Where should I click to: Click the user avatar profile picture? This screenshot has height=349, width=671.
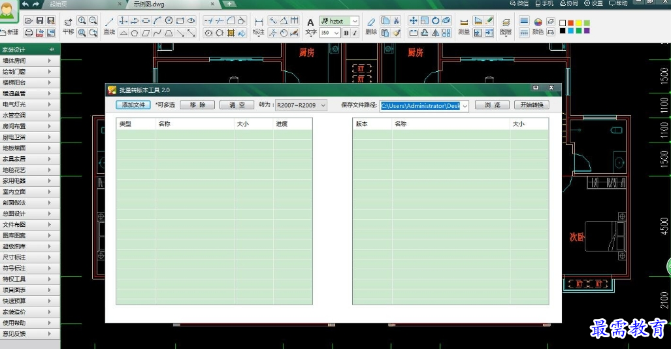pyautogui.click(x=8, y=10)
